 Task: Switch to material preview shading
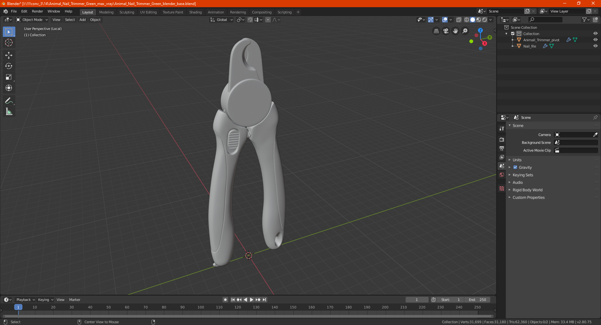[479, 20]
